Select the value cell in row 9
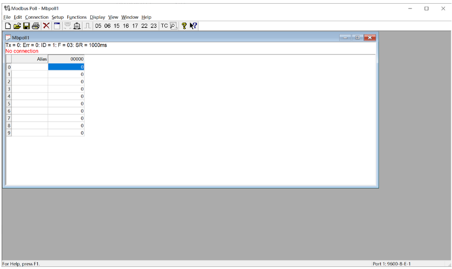The height and width of the screenshot is (269, 452). coord(66,133)
